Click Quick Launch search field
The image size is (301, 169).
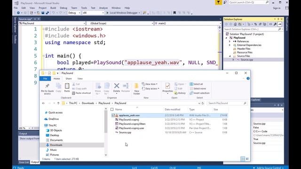pos(249,2)
